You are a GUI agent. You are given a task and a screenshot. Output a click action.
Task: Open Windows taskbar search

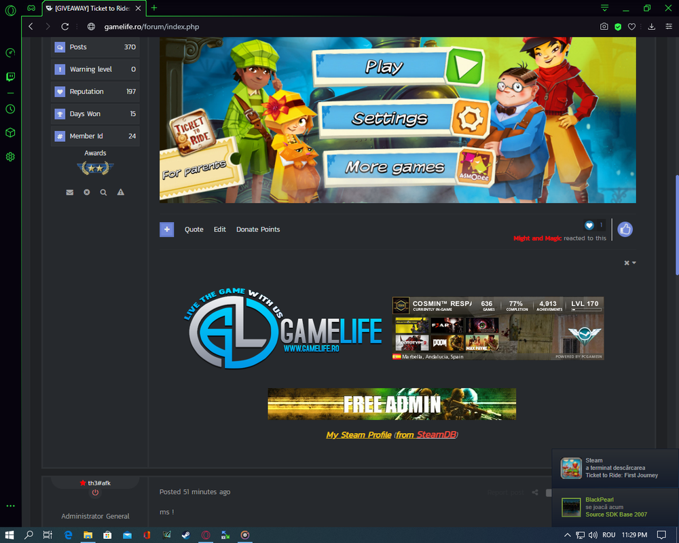pos(29,535)
